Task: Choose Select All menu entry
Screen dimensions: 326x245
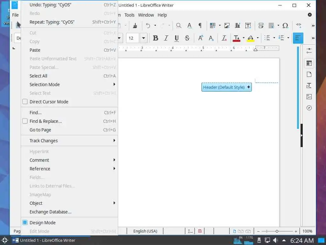Action: click(x=69, y=76)
